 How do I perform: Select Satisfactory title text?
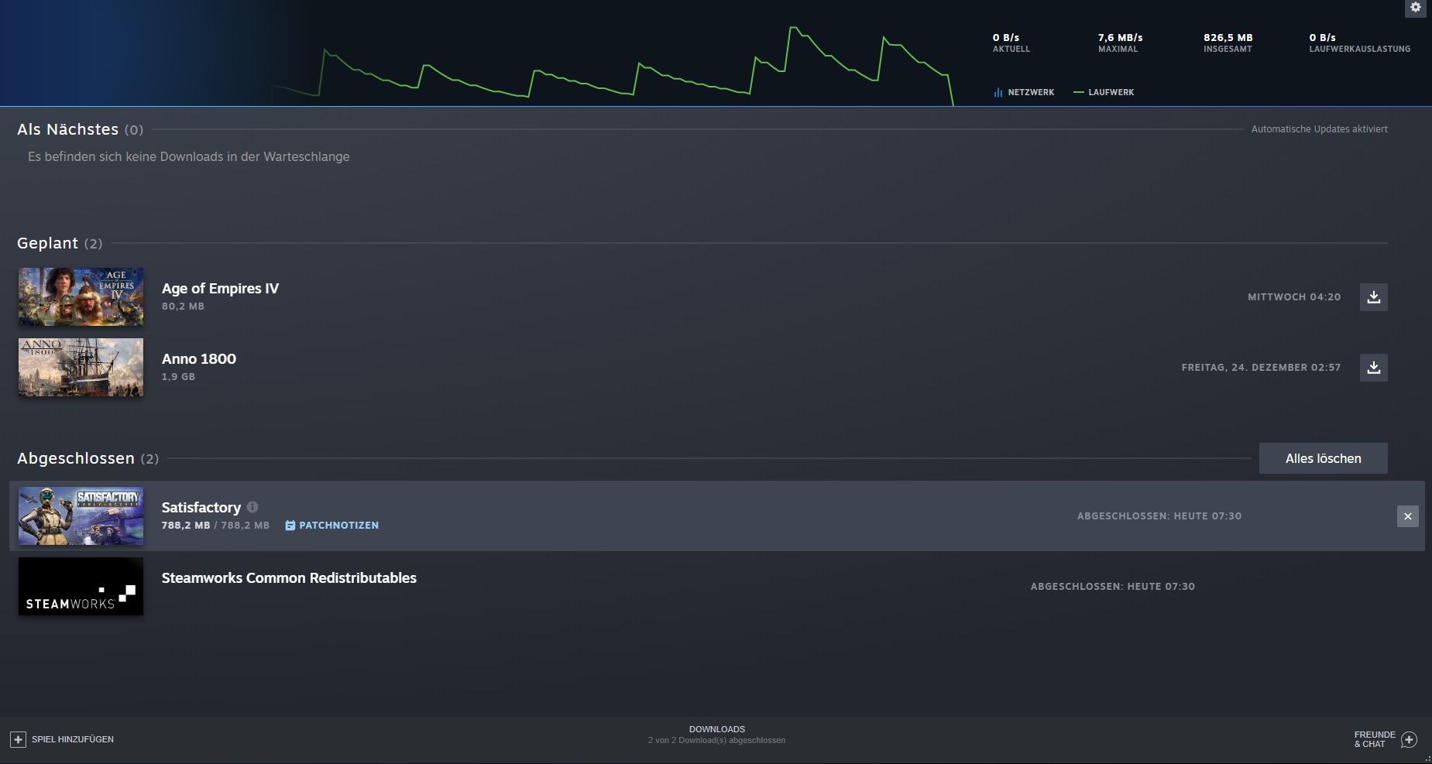[201, 507]
